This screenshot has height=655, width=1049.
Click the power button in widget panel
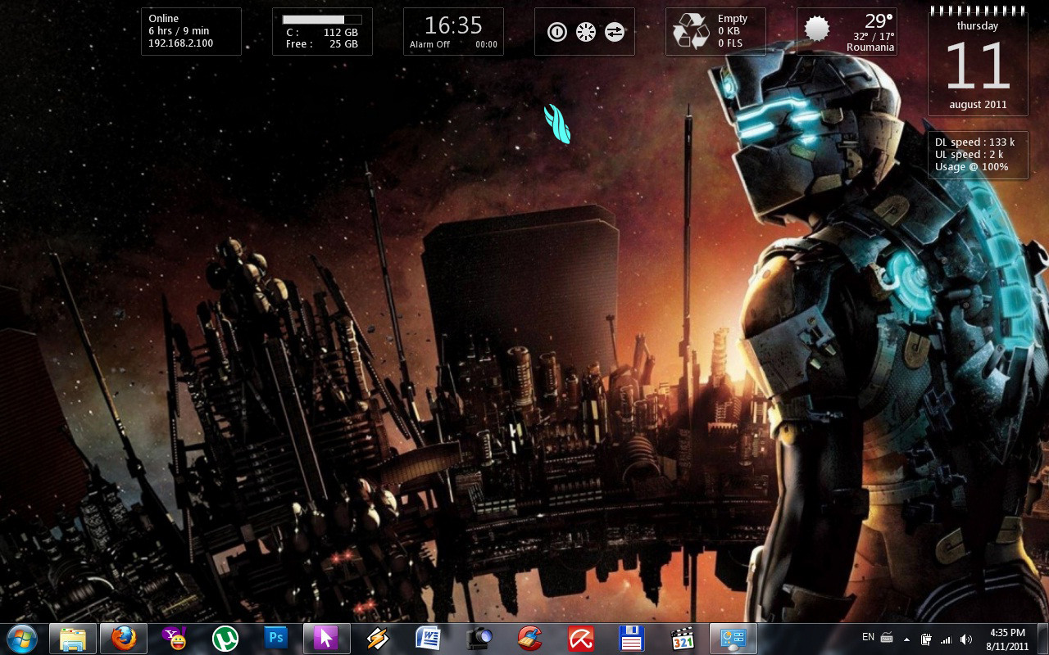coord(557,32)
